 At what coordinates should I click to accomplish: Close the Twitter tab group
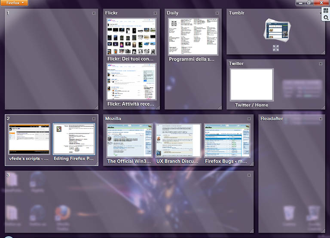tap(321, 64)
